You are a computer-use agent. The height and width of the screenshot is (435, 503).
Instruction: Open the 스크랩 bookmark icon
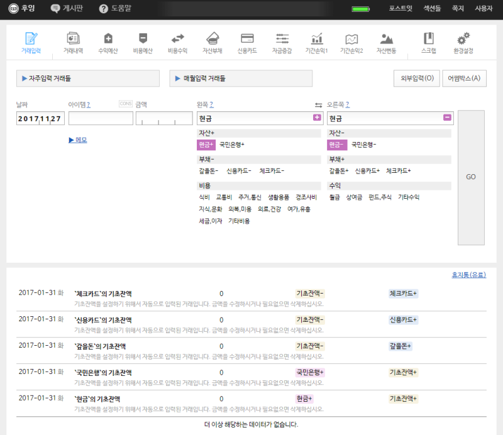429,38
